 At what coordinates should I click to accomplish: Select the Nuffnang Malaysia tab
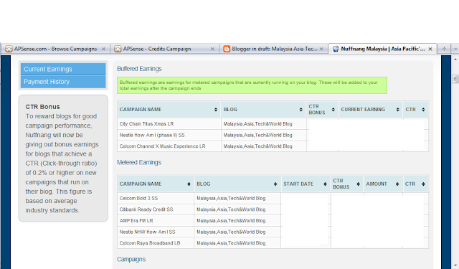click(x=382, y=49)
